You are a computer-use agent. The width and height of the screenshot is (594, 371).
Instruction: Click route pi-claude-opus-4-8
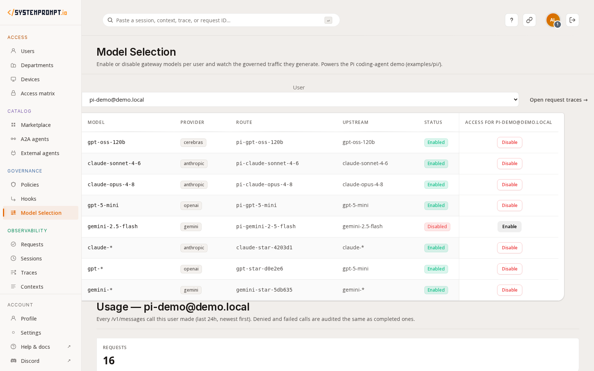click(264, 184)
